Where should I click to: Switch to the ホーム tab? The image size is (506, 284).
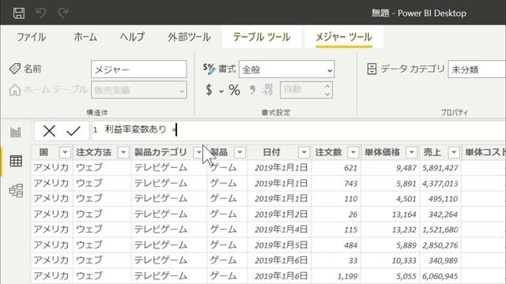[85, 37]
